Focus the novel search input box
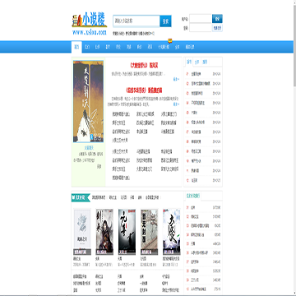 pos(136,21)
